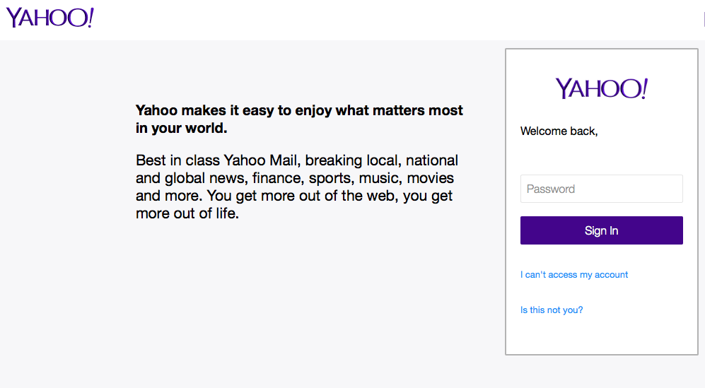Click the bold "Yahoo makes it easy" headline
Screen dimensions: 705x388
pyautogui.click(x=299, y=119)
